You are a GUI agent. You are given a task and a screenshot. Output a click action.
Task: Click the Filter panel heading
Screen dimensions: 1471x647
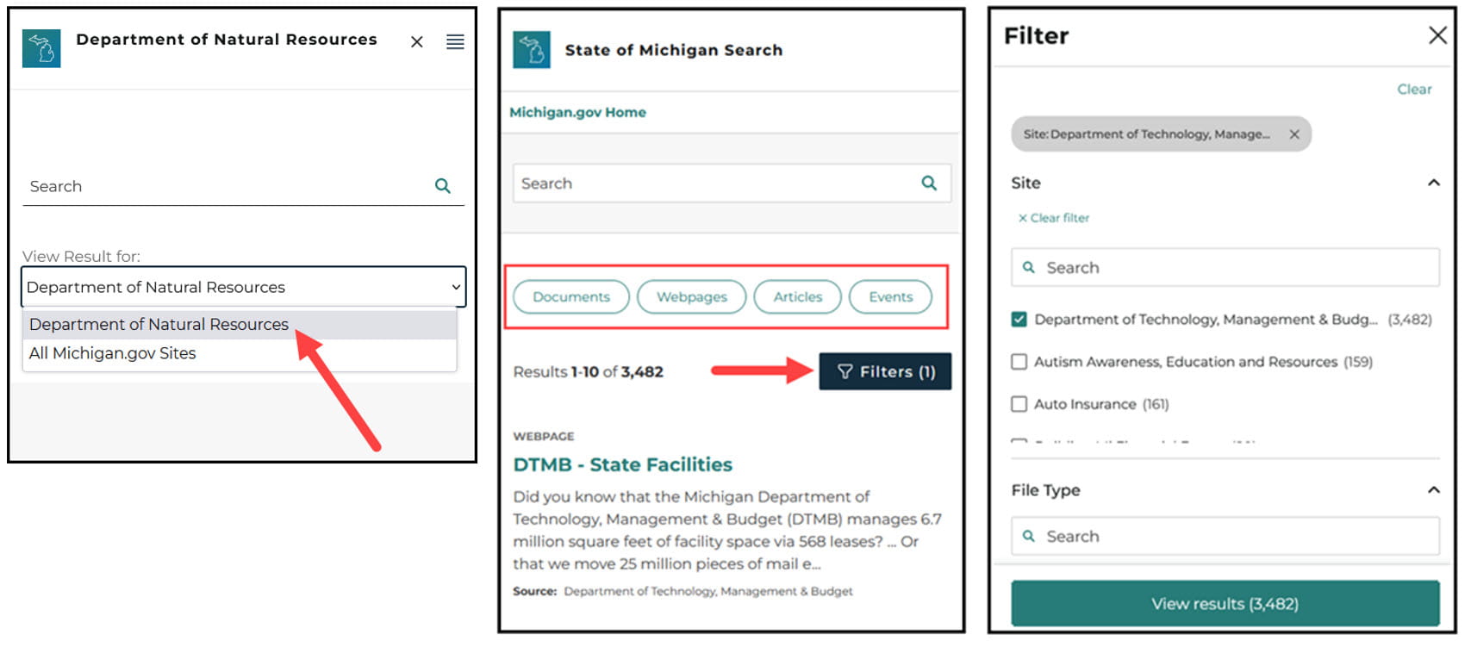click(1037, 35)
